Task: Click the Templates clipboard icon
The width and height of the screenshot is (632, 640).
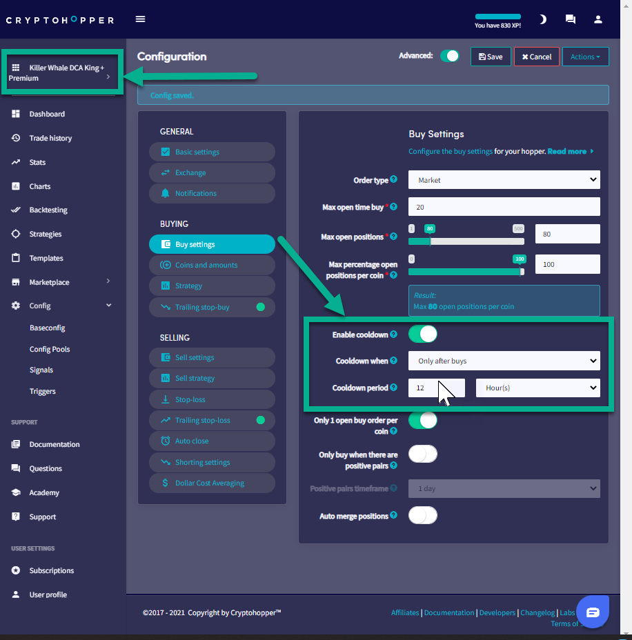Action: pyautogui.click(x=15, y=257)
